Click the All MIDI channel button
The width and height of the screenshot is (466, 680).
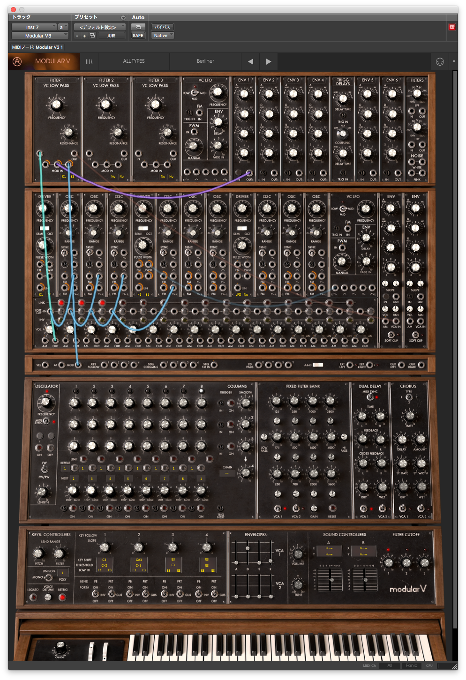coord(390,665)
